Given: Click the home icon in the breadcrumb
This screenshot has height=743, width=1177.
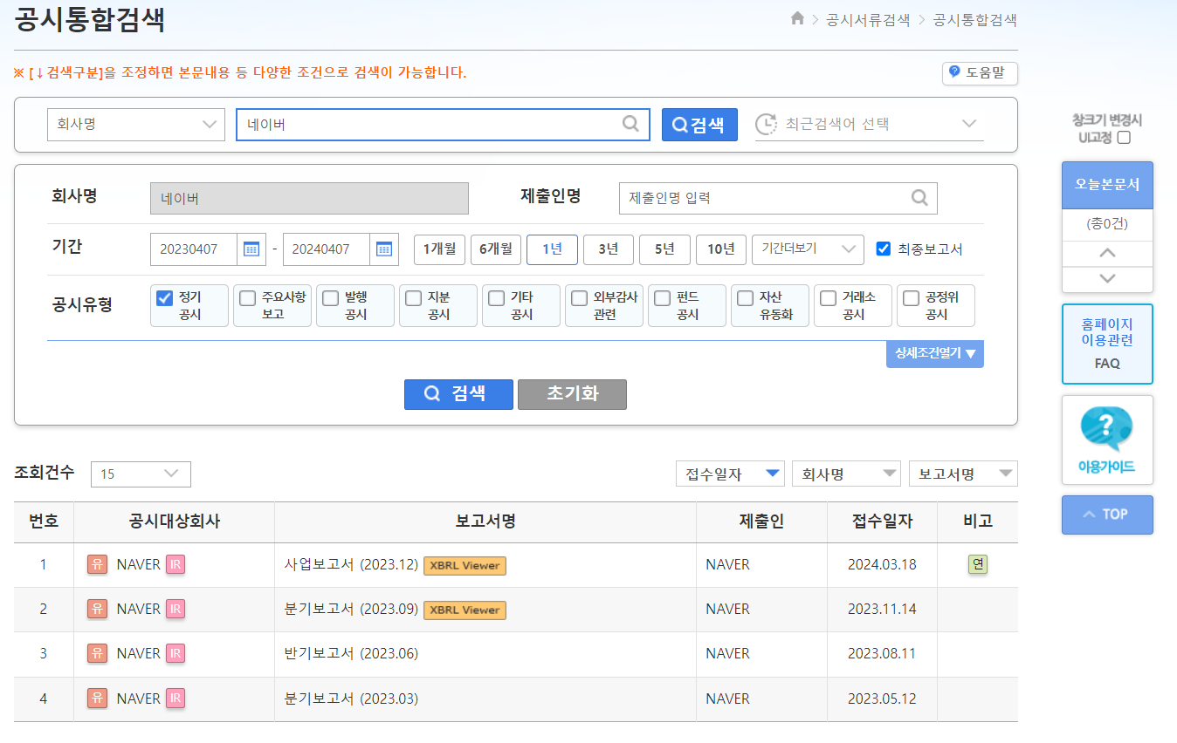Looking at the screenshot, I should pyautogui.click(x=796, y=18).
